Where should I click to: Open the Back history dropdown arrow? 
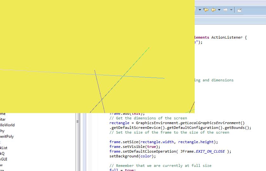pos(219,10)
